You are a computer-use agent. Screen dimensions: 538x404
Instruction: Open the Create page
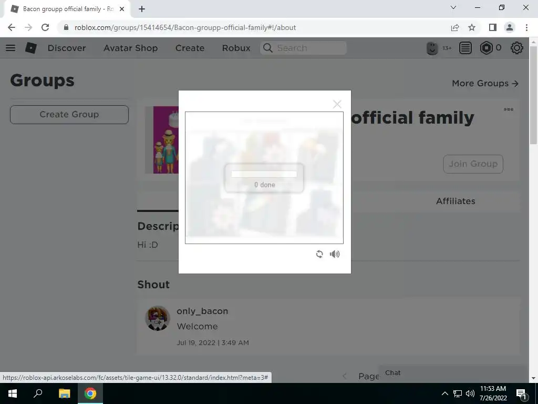point(190,48)
